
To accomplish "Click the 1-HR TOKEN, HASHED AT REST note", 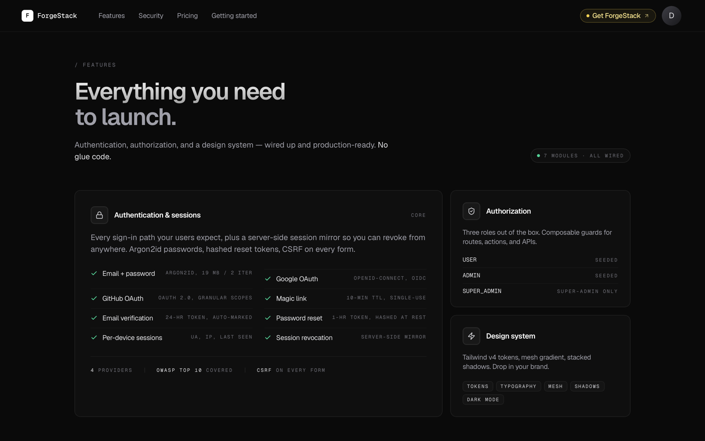I will click(x=379, y=318).
